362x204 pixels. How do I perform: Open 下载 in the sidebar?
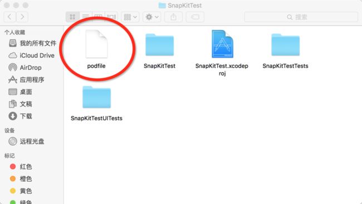pyautogui.click(x=20, y=116)
